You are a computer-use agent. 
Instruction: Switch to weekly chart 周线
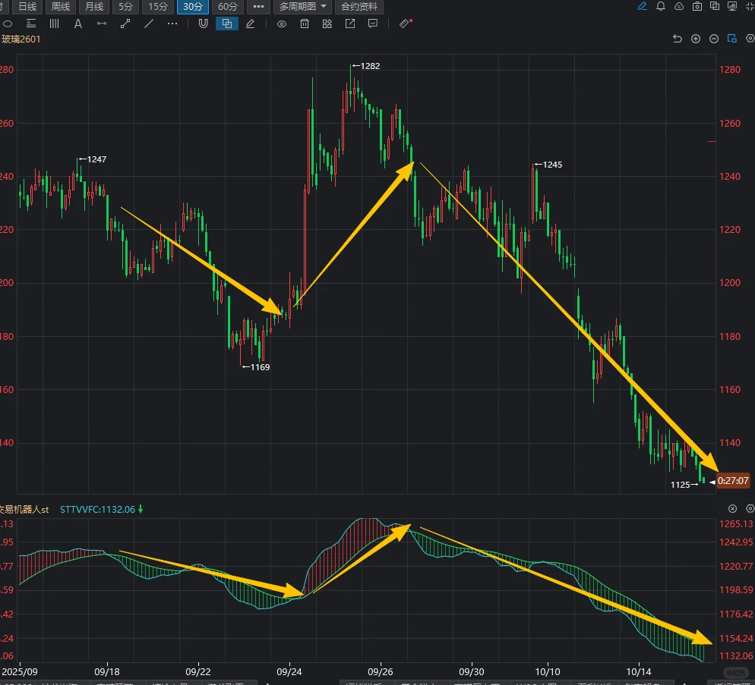[x=61, y=7]
